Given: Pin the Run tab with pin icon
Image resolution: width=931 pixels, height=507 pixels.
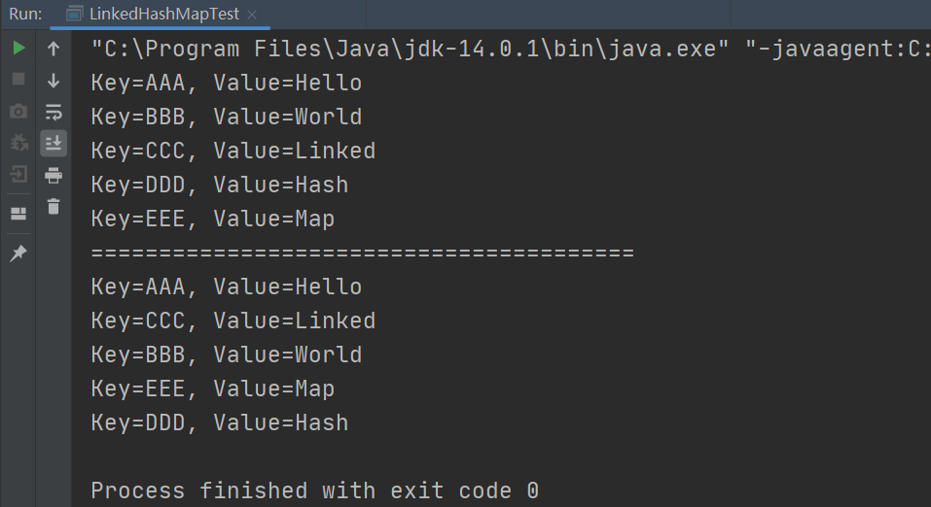Looking at the screenshot, I should [x=18, y=253].
